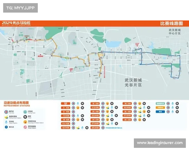Click the refreshment icon in the 12.5 KM row

tap(78, 128)
